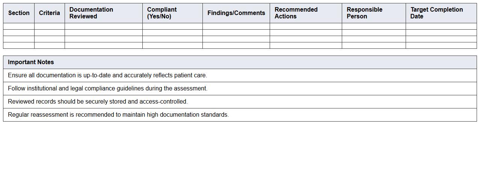Select last empty cell under Compliant column
This screenshot has width=480, height=188.
[172, 45]
